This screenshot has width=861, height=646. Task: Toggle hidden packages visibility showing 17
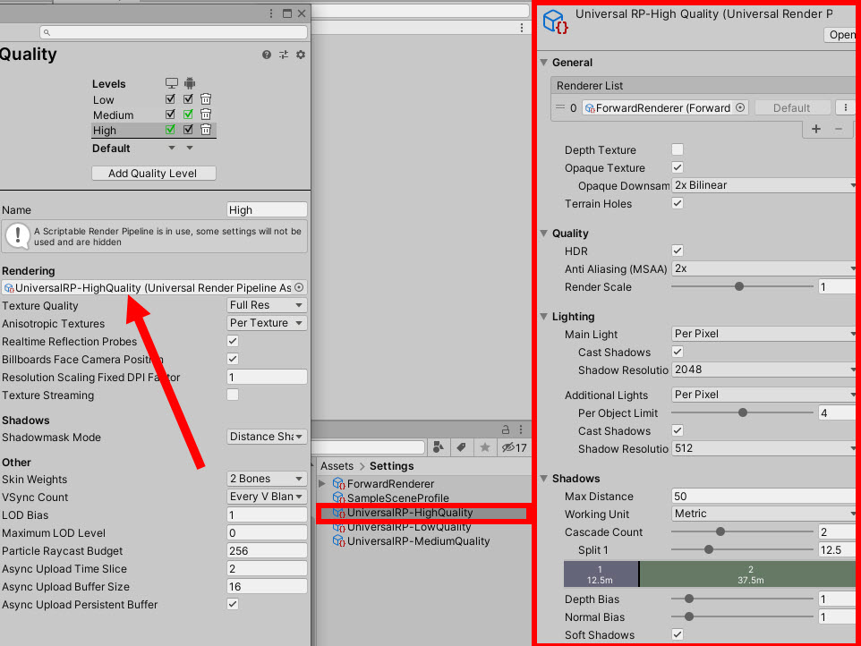click(515, 447)
